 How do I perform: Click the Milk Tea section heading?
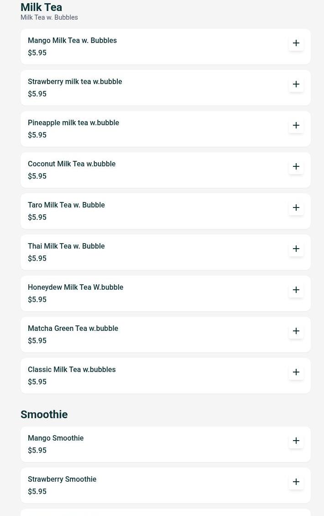tap(41, 7)
